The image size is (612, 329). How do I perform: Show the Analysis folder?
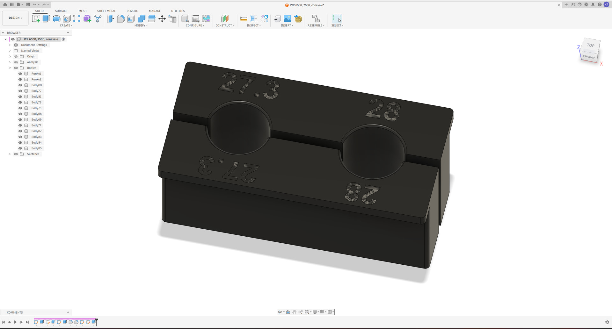(x=16, y=62)
